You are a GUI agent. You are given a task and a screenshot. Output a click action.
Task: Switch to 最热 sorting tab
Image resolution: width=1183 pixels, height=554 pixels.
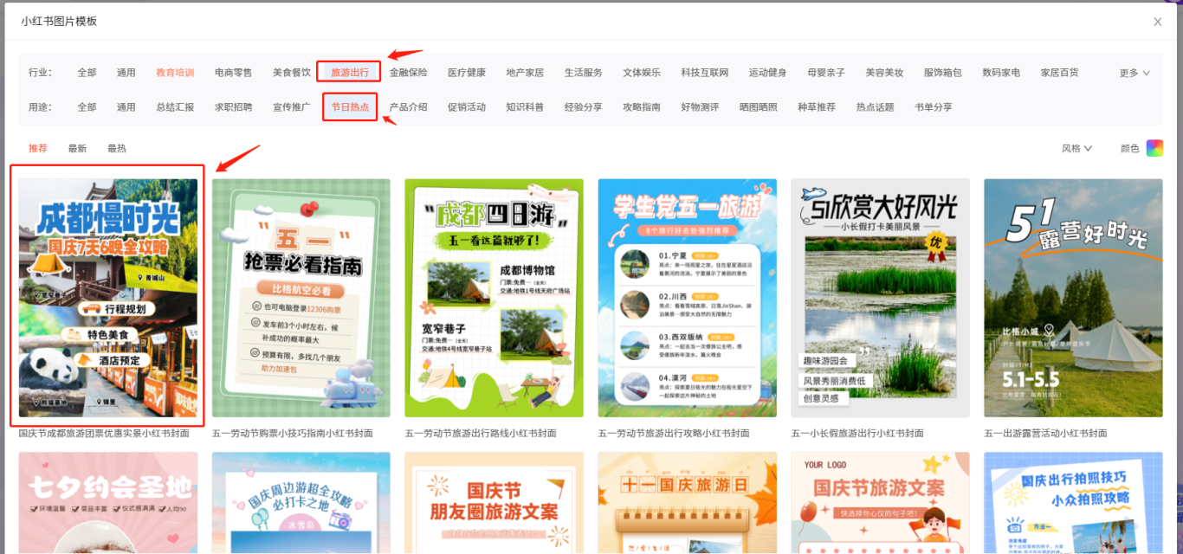click(116, 148)
